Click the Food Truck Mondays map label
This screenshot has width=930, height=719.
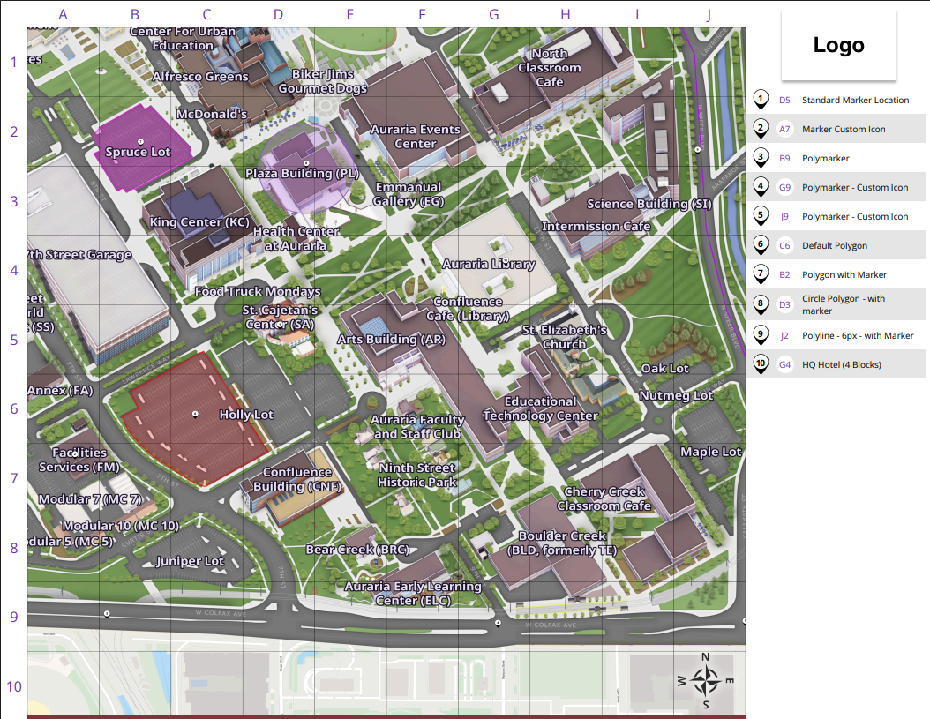258,291
